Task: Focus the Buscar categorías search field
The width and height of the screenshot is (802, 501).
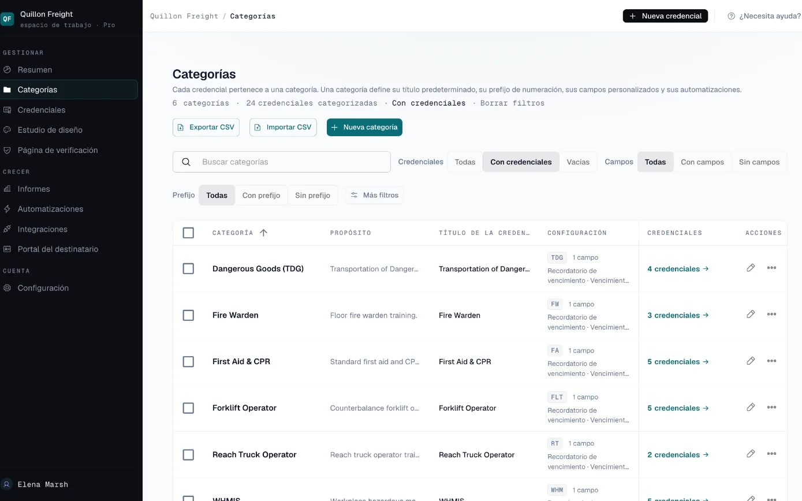Action: (x=282, y=162)
